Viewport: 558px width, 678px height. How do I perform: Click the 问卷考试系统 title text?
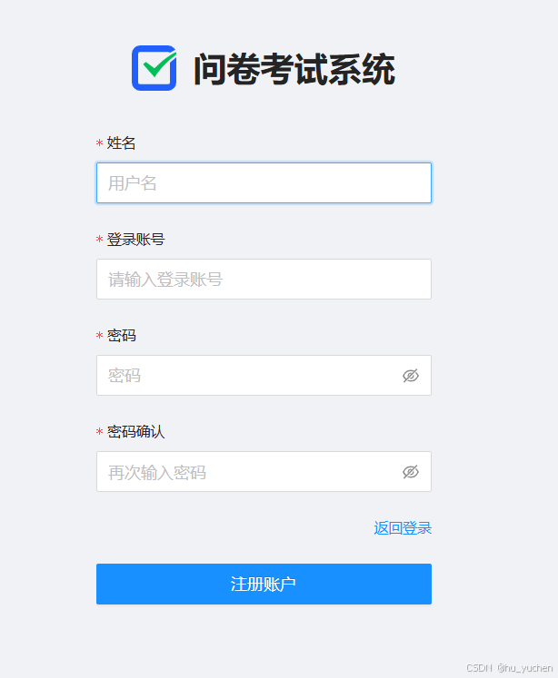(294, 69)
